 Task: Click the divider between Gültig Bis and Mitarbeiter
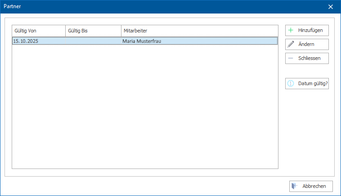(x=121, y=31)
